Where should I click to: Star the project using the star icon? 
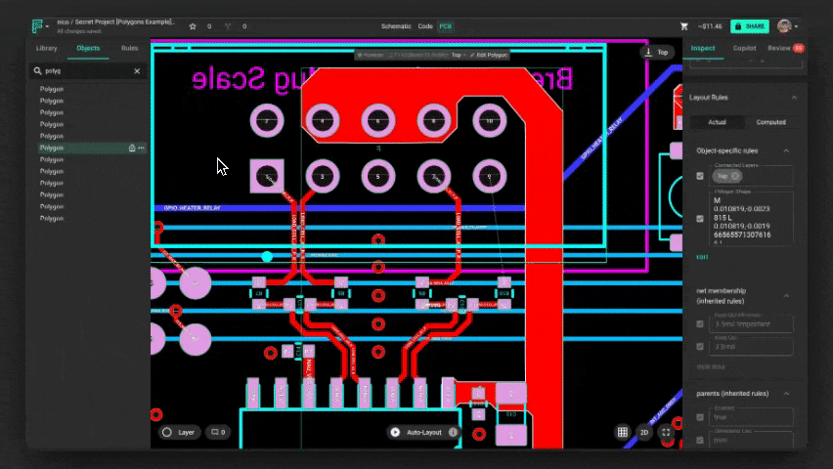pyautogui.click(x=193, y=26)
